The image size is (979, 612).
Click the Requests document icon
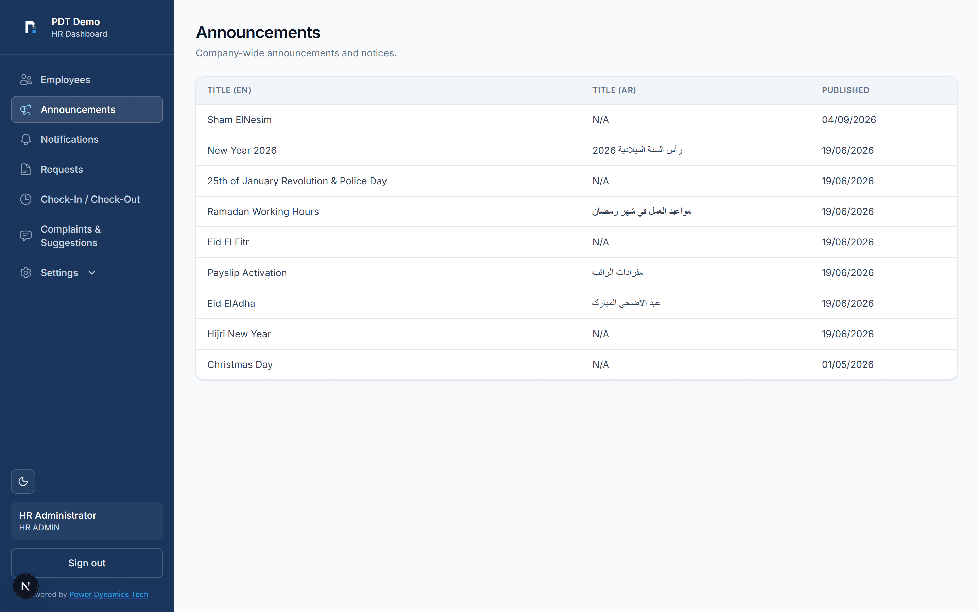click(26, 170)
